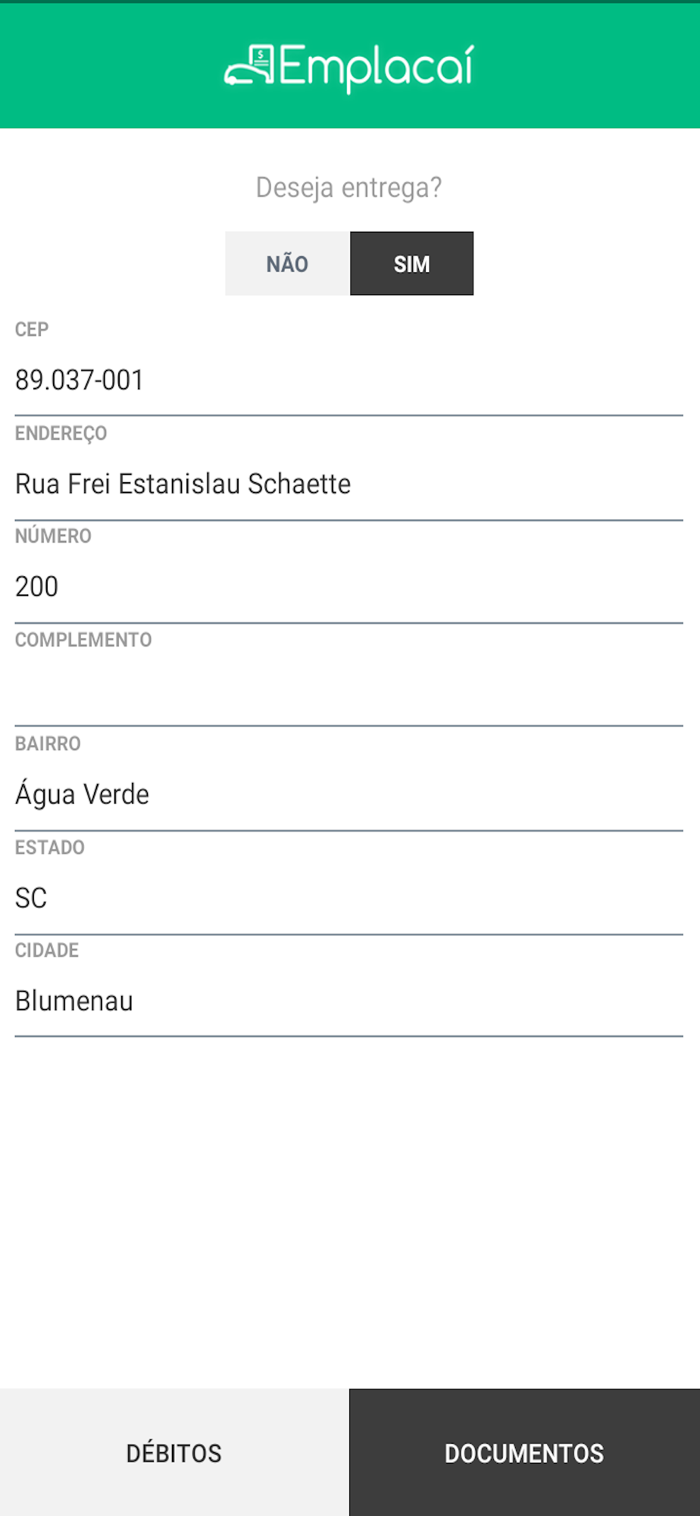Image resolution: width=700 pixels, height=1516 pixels.
Task: Switch to the DOCUMENTOS tab
Action: tap(524, 1452)
